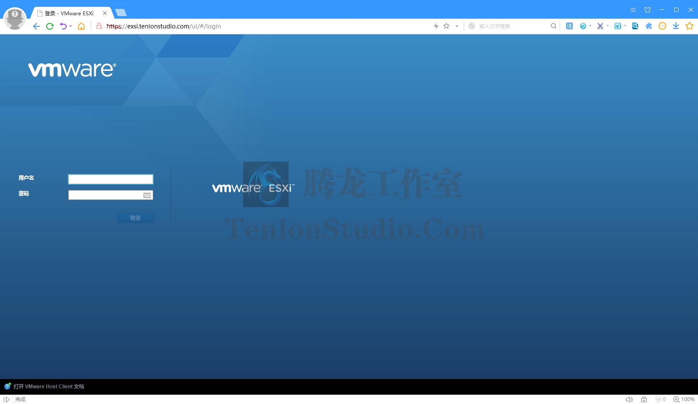698x404 pixels.
Task: Open VMware Host Client documentation link
Action: [49, 387]
